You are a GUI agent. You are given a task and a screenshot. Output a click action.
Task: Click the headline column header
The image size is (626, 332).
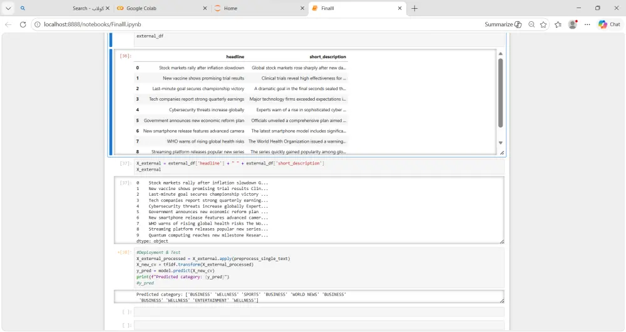point(235,57)
